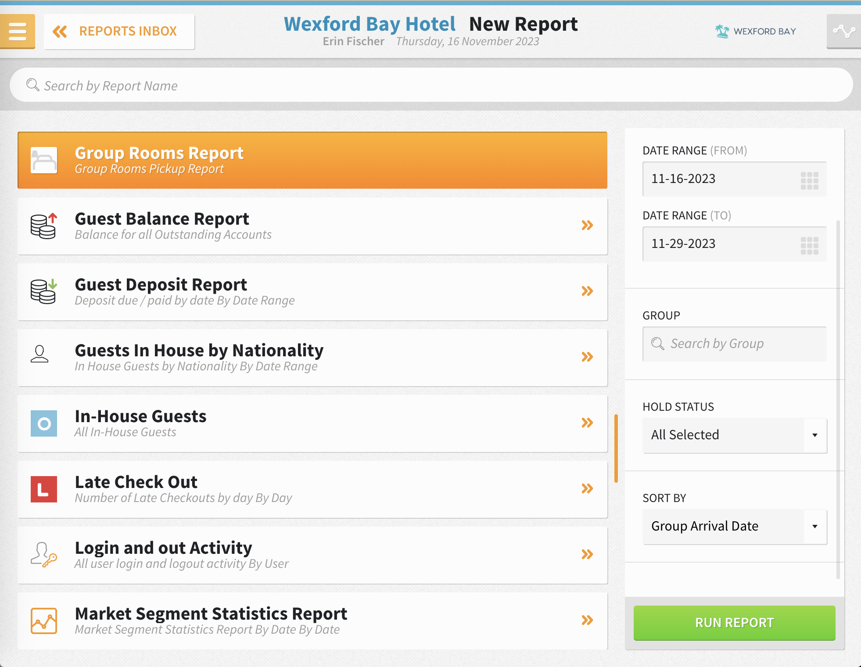Select the Group Rooms Report entry
The image size is (861, 667).
tap(312, 160)
